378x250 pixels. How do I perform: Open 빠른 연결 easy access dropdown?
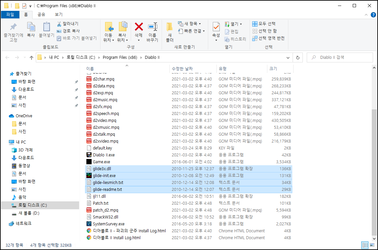click(191, 31)
